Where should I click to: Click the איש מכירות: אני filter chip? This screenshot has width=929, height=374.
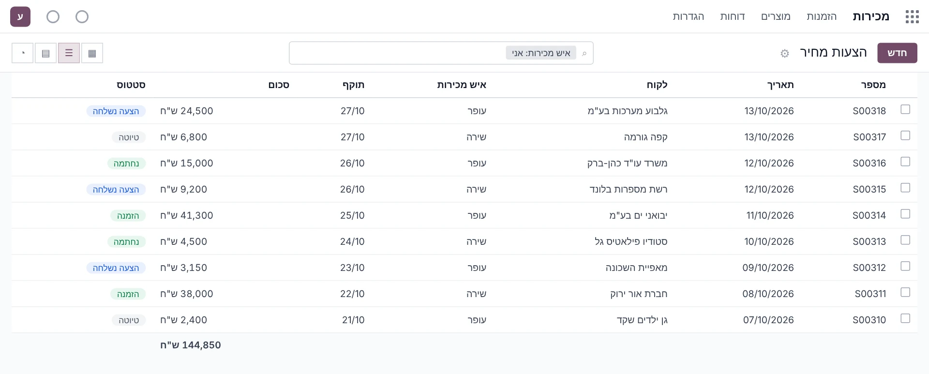click(x=541, y=53)
